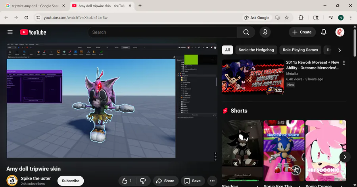357x187 pixels.
Task: Open the Google Lens search icon
Action: coord(316,17)
